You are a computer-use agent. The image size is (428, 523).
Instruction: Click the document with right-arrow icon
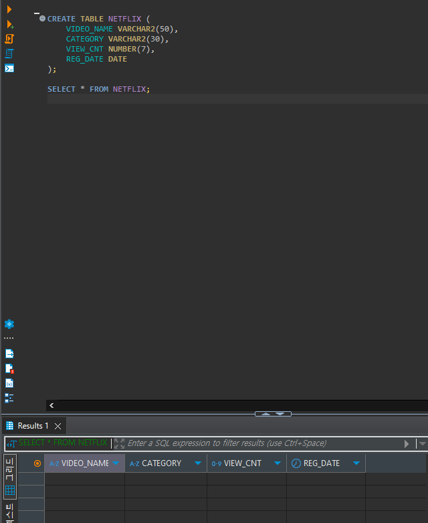(9, 353)
